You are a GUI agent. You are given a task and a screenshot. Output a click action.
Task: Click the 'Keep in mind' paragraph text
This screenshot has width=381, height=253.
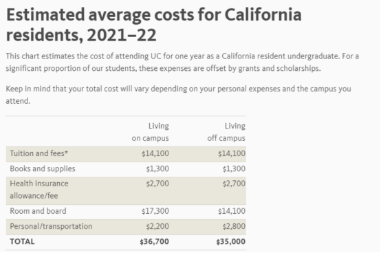[178, 95]
